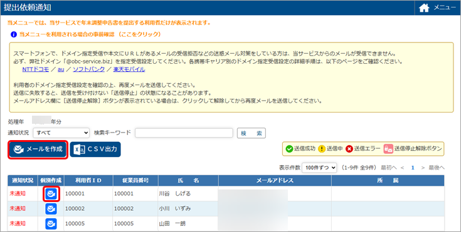461x232 pixels.
Task: Click the red 送信エラー legend icon
Action: click(349, 149)
